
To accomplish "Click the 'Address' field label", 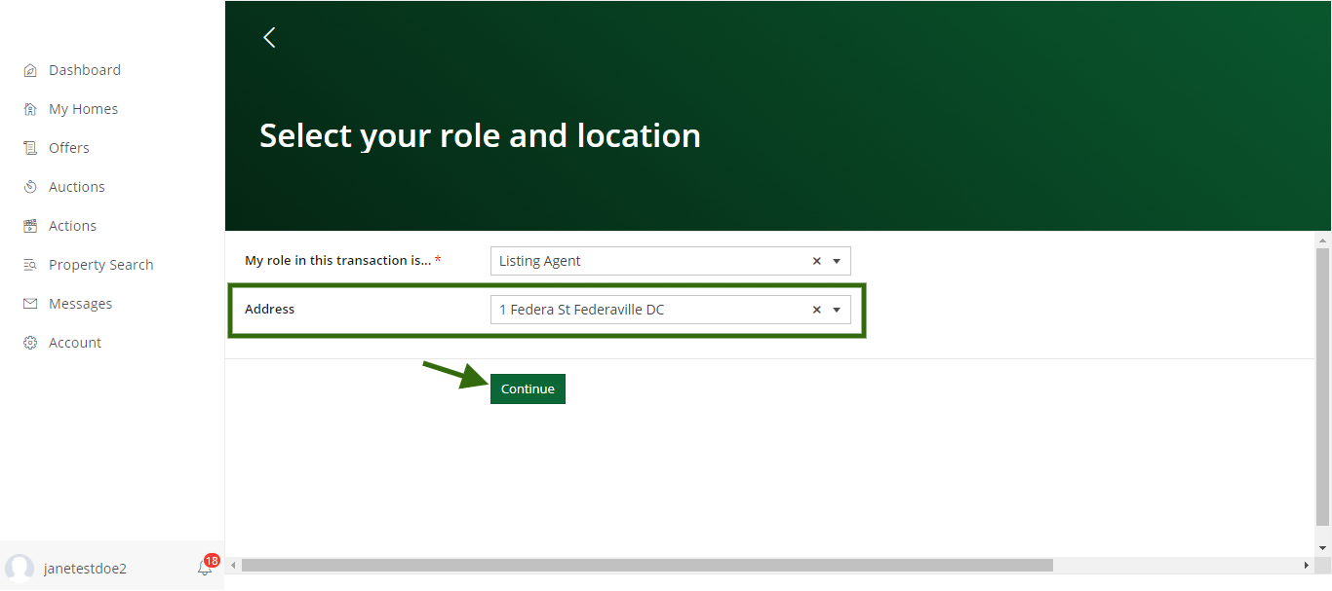I will (269, 310).
